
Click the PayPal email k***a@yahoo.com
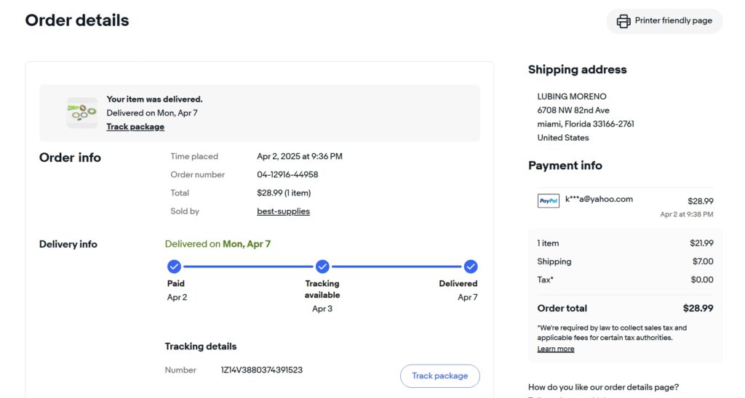599,199
